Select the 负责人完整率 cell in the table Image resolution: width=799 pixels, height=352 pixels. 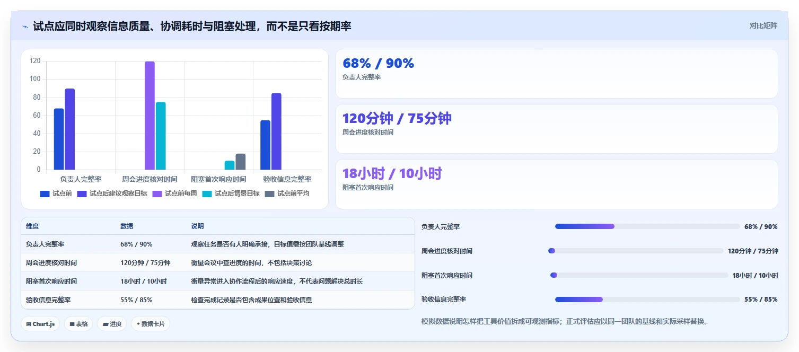45,244
